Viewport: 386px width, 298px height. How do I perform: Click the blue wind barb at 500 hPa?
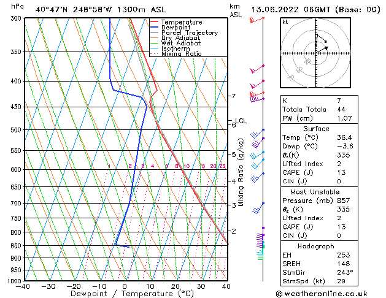(x=257, y=133)
